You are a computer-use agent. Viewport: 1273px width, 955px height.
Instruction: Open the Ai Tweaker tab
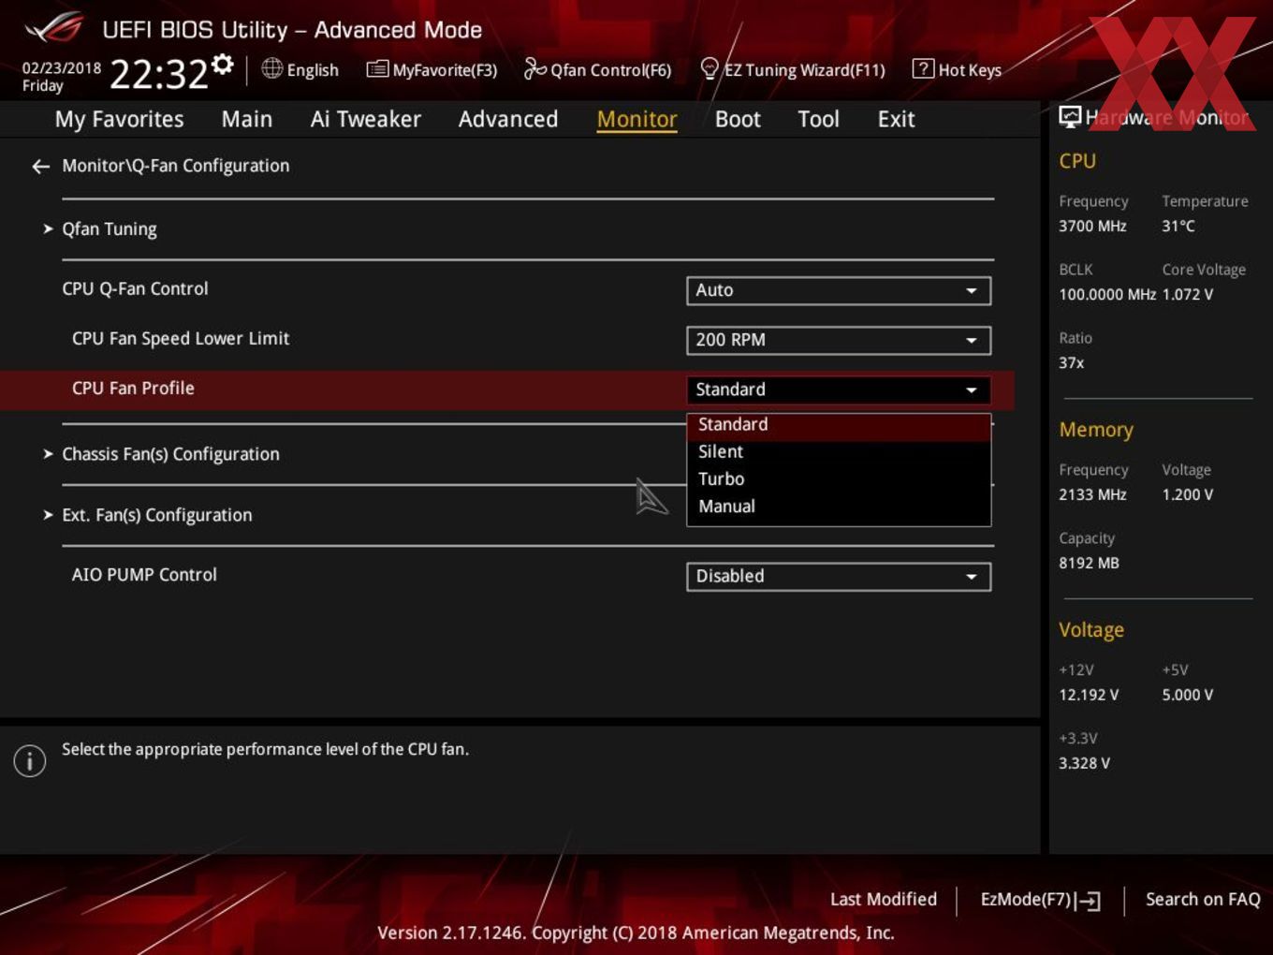(x=366, y=119)
